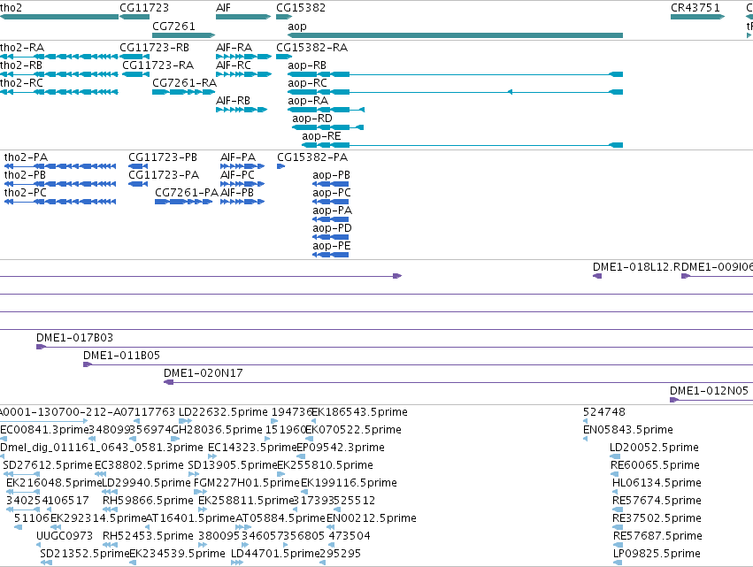This screenshot has width=753, height=567.
Task: Select EST LD20052.5prime
Action: point(615,456)
